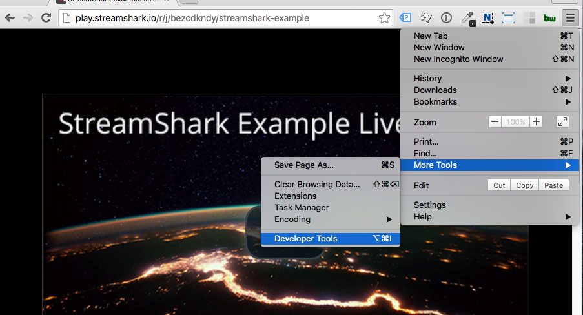Go back with the browser back arrow
Image resolution: width=583 pixels, height=315 pixels.
click(x=10, y=17)
